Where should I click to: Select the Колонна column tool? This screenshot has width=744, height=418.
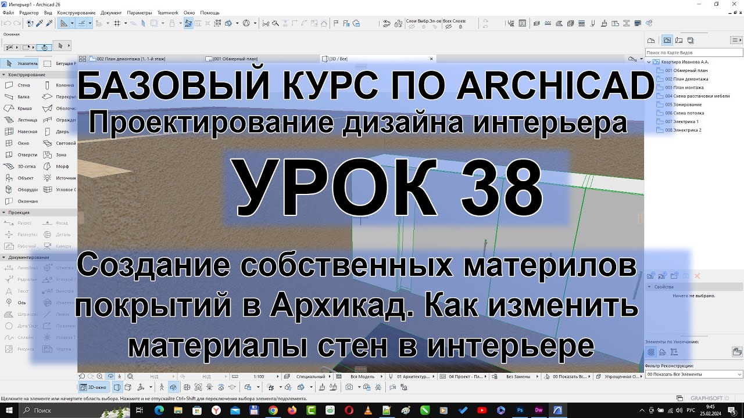(x=58, y=85)
